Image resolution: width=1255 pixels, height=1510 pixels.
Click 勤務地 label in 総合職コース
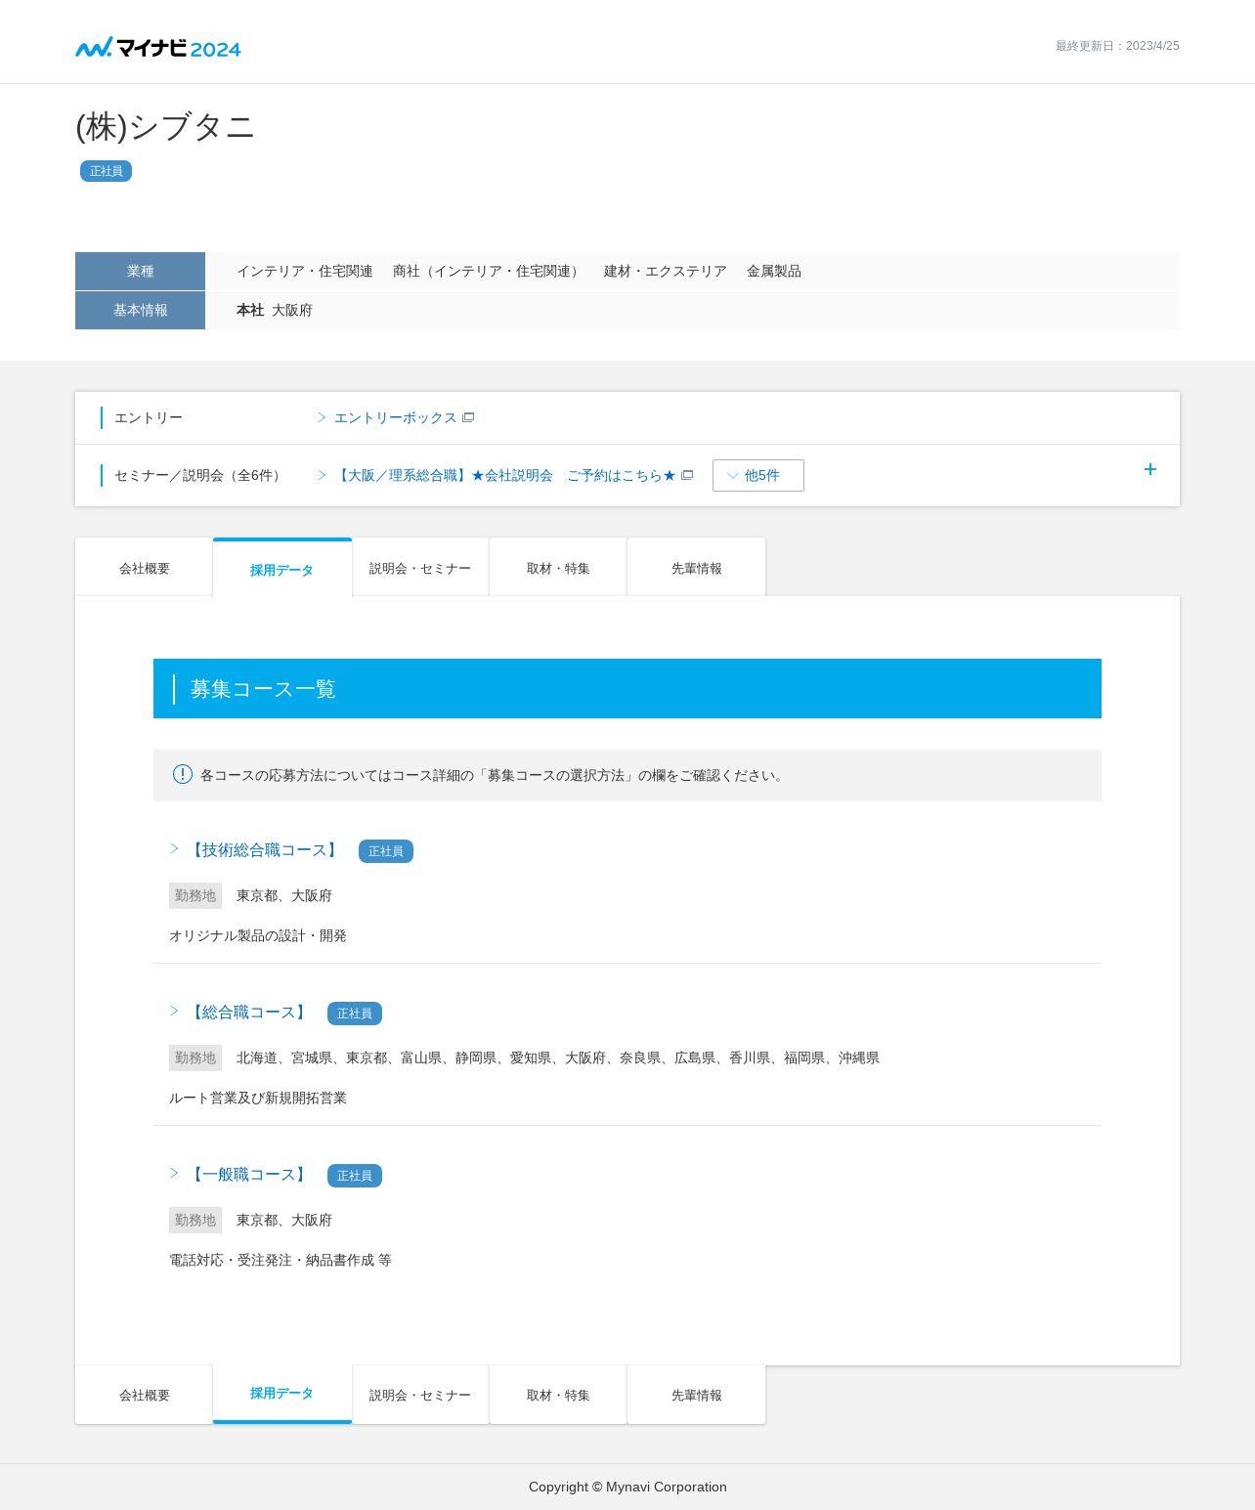[195, 1057]
